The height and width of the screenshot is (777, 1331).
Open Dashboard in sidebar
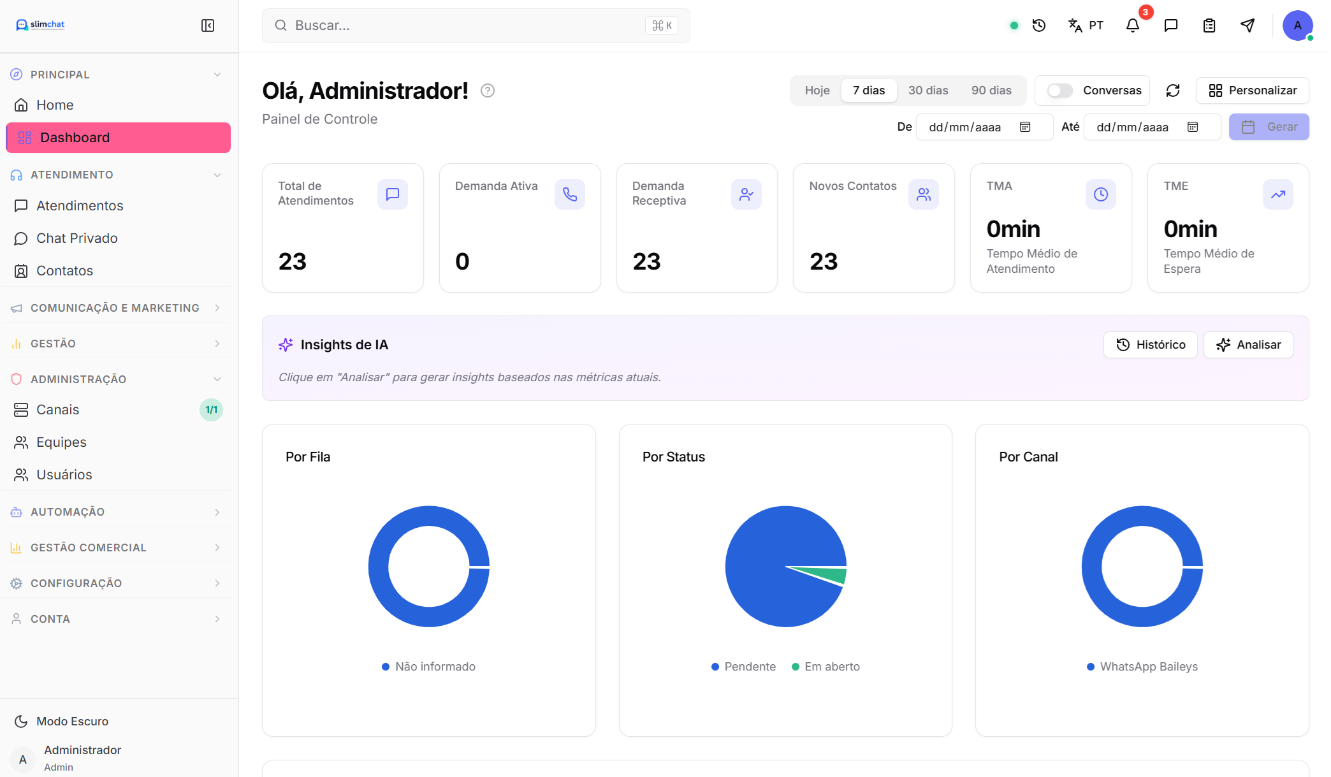(x=119, y=138)
